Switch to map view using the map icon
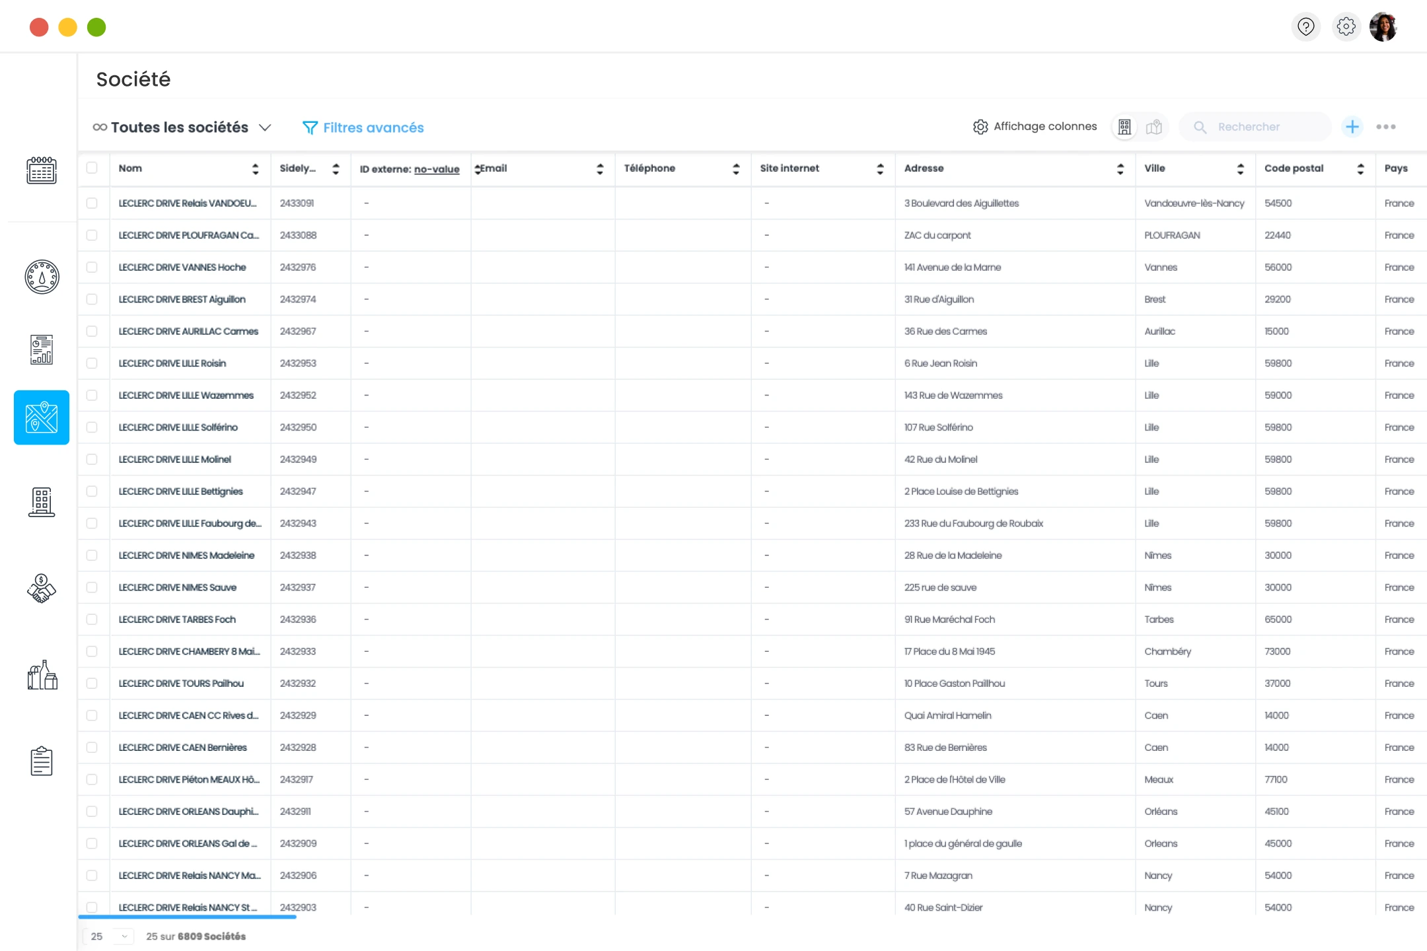The height and width of the screenshot is (951, 1427). pos(1154,126)
